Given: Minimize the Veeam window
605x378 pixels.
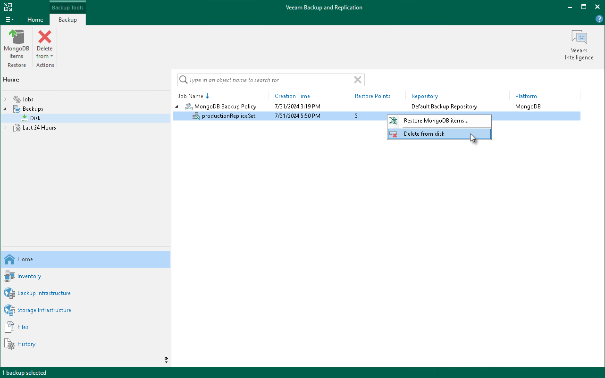Looking at the screenshot, I should [x=571, y=7].
